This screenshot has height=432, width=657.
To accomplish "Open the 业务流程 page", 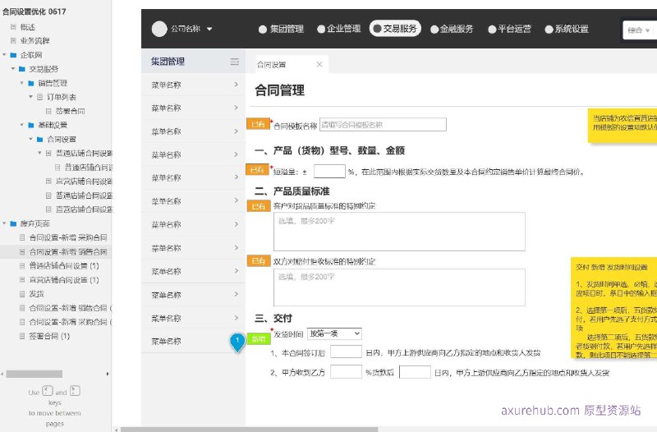I will coord(34,41).
